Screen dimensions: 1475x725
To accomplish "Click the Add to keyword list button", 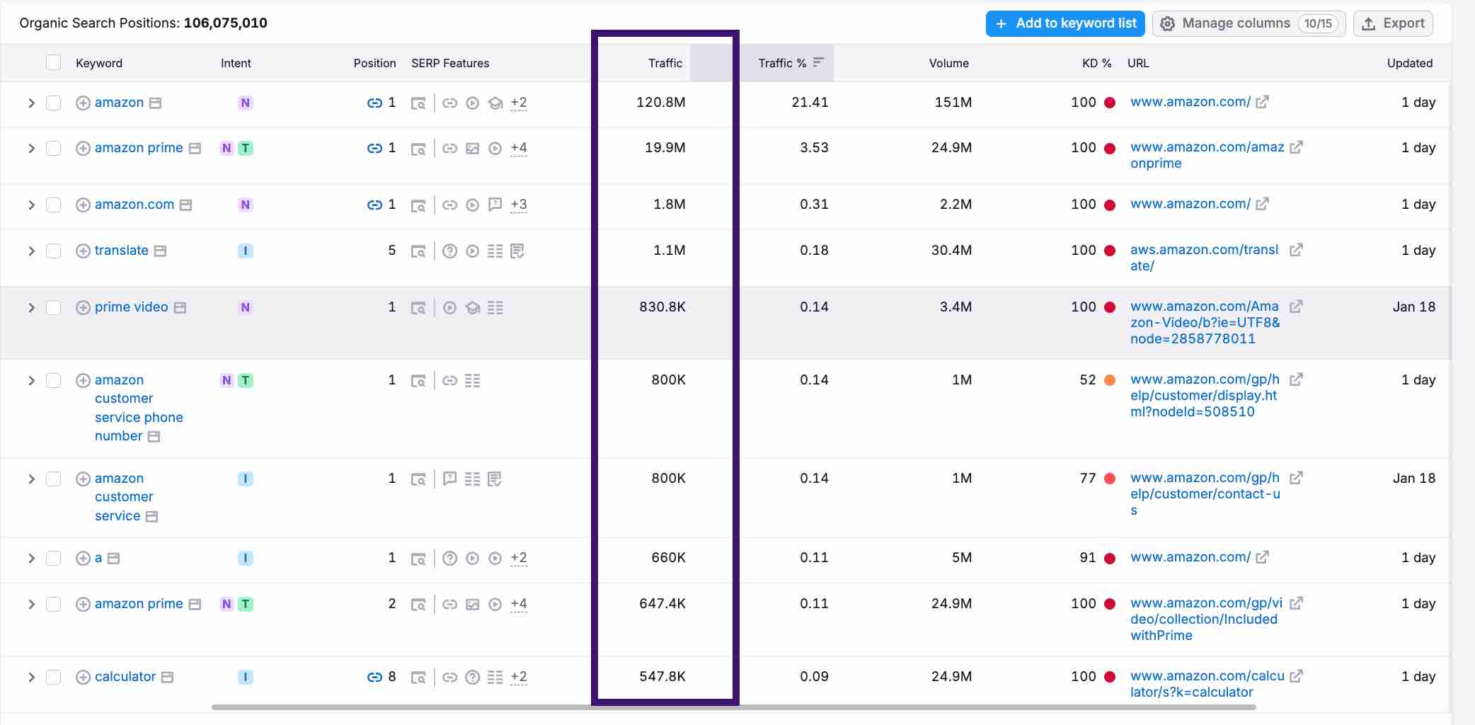I will (x=1064, y=23).
